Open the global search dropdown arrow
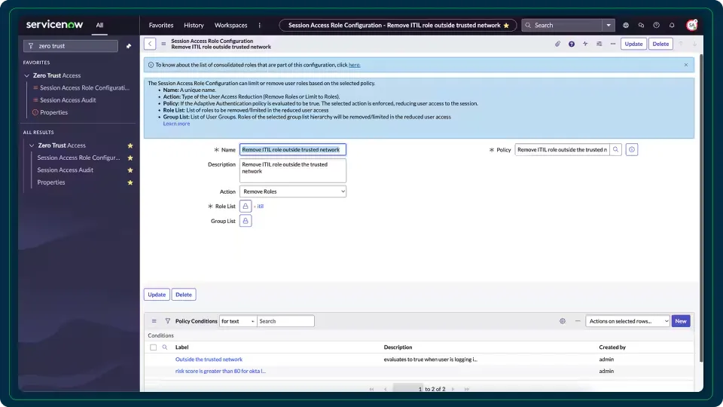 (609, 26)
